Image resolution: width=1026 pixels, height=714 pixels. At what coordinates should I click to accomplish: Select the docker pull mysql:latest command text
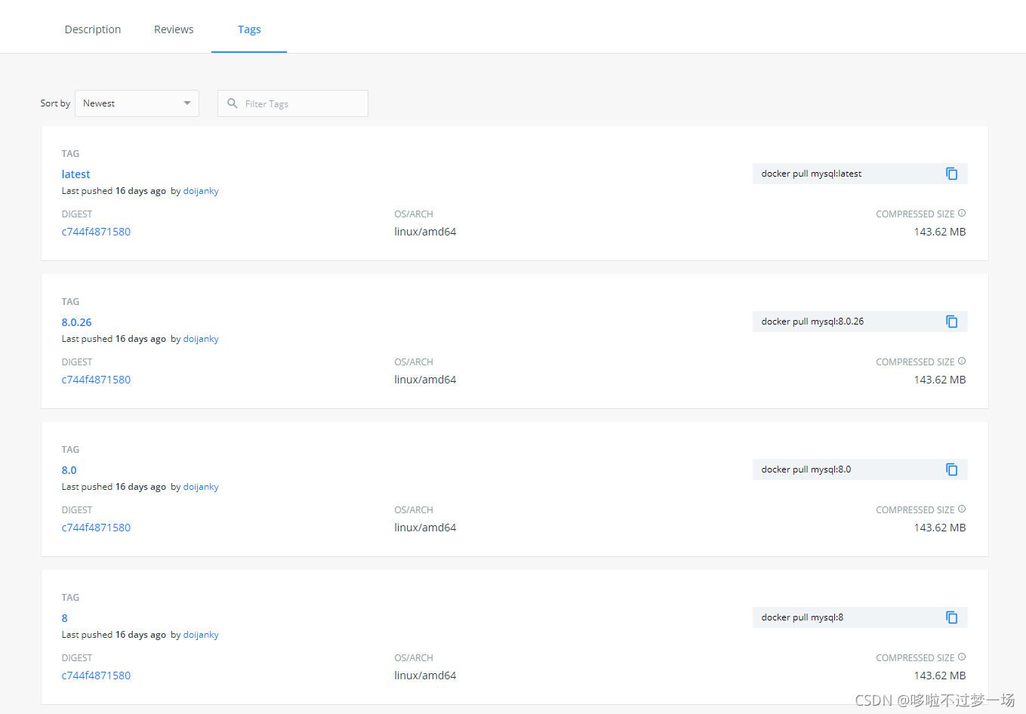point(811,174)
